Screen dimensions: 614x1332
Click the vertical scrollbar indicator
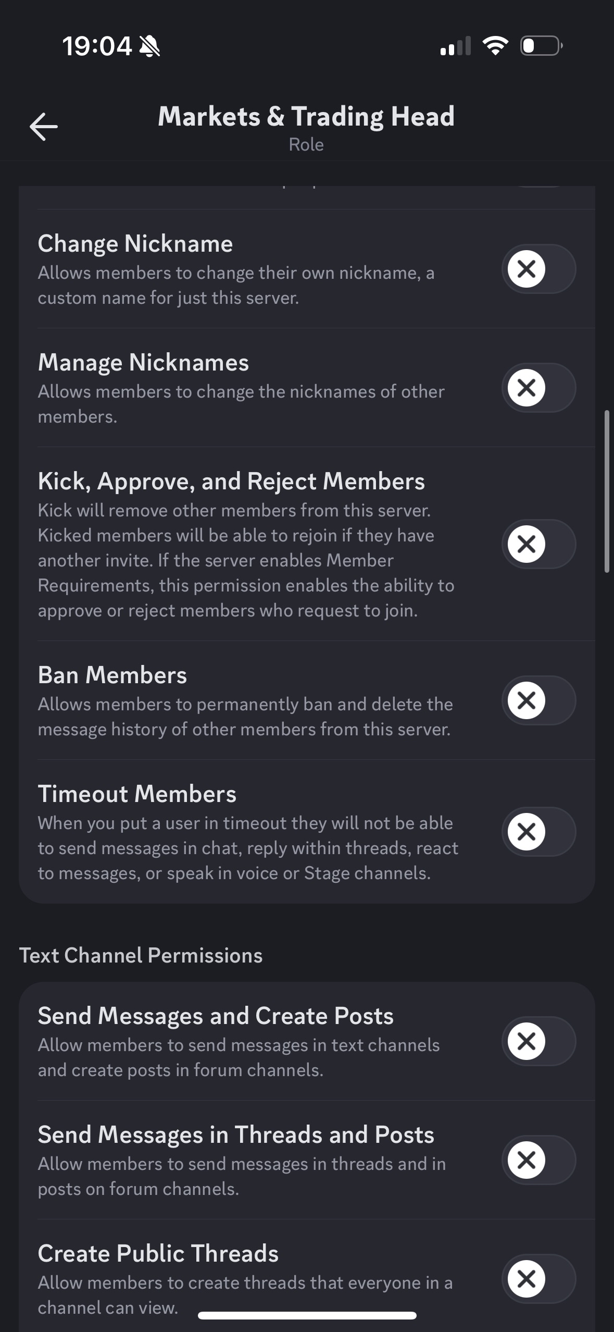click(x=607, y=491)
